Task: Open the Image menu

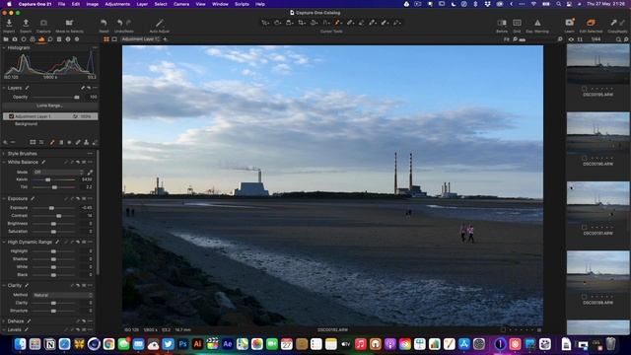Action: (92, 4)
